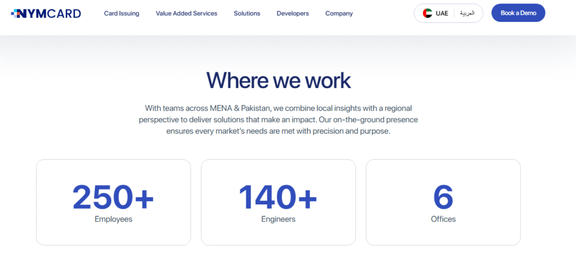Viewport: 576px width, 256px height.
Task: Expand the Company navigation item
Action: (x=339, y=13)
